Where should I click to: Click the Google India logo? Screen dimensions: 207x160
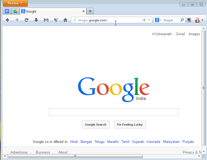tap(114, 90)
